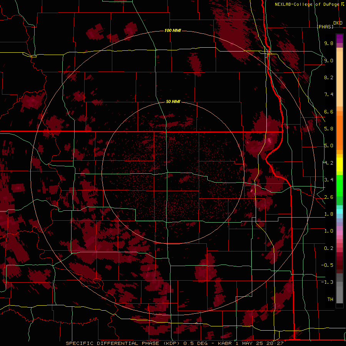Click the DKD label above legend
Viewport: 346px width, 346px height.
(x=338, y=23)
